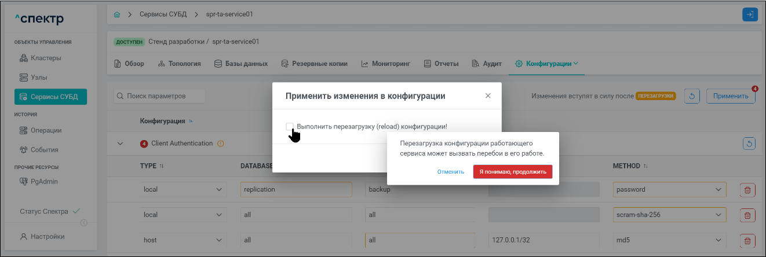Image resolution: width=766 pixels, height=257 pixels.
Task: Enable the reload configuration checkbox
Action: coord(290,126)
